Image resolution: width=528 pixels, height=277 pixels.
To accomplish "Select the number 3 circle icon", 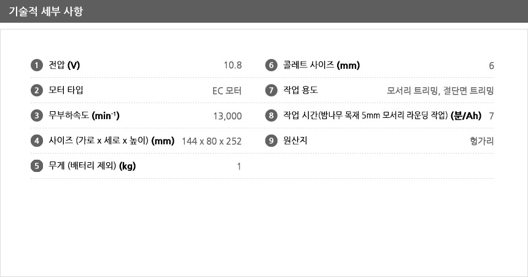I will point(37,115).
